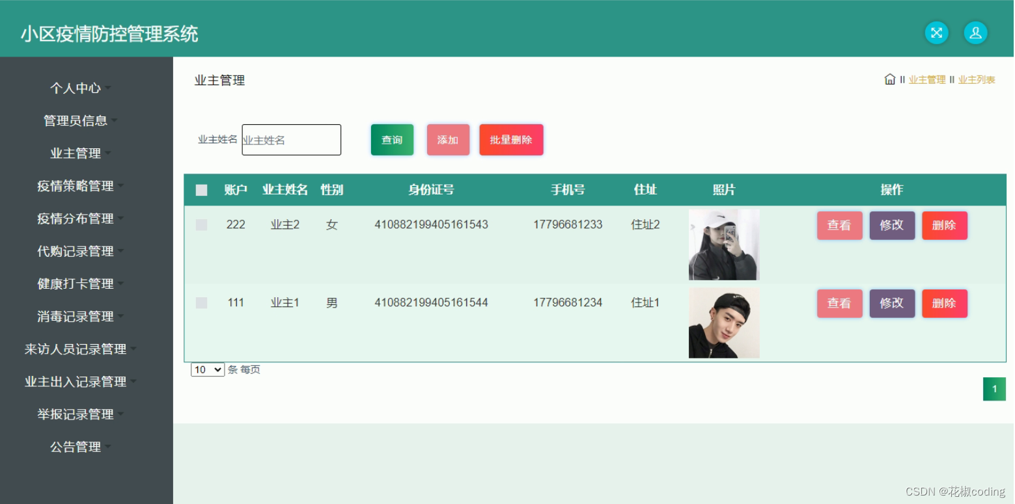Click the account number 222 cell
This screenshot has width=1015, height=504.
coord(236,224)
